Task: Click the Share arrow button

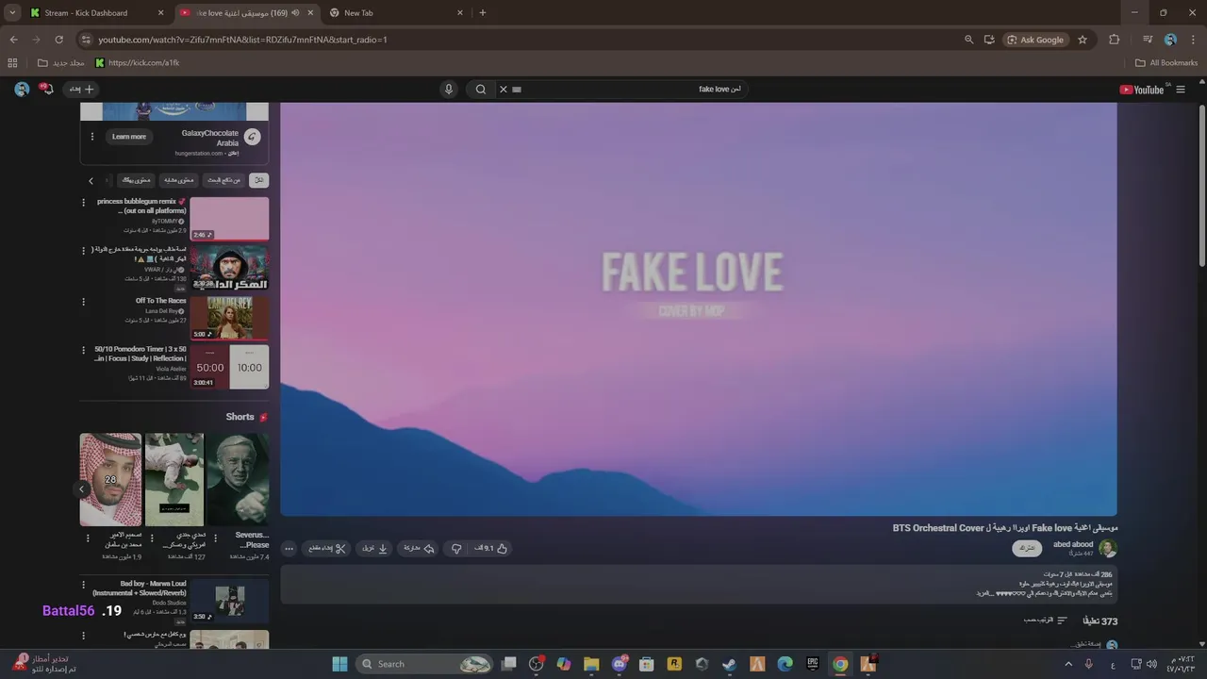Action: coord(419,548)
